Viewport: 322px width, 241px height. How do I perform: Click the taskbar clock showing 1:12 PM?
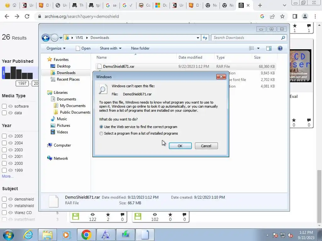pyautogui.click(x=306, y=235)
